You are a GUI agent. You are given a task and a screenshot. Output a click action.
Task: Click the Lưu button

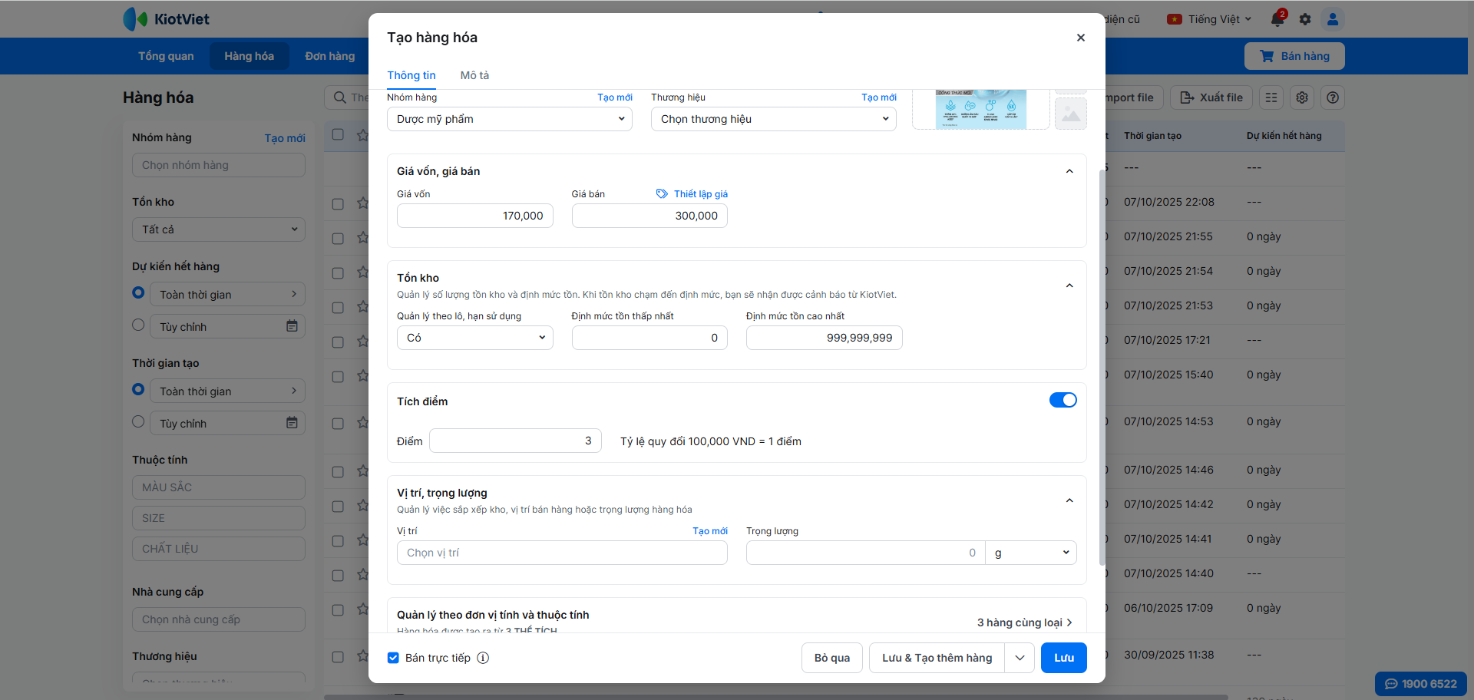1063,658
